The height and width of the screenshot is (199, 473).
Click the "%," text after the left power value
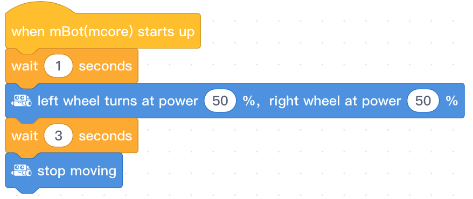tap(251, 102)
